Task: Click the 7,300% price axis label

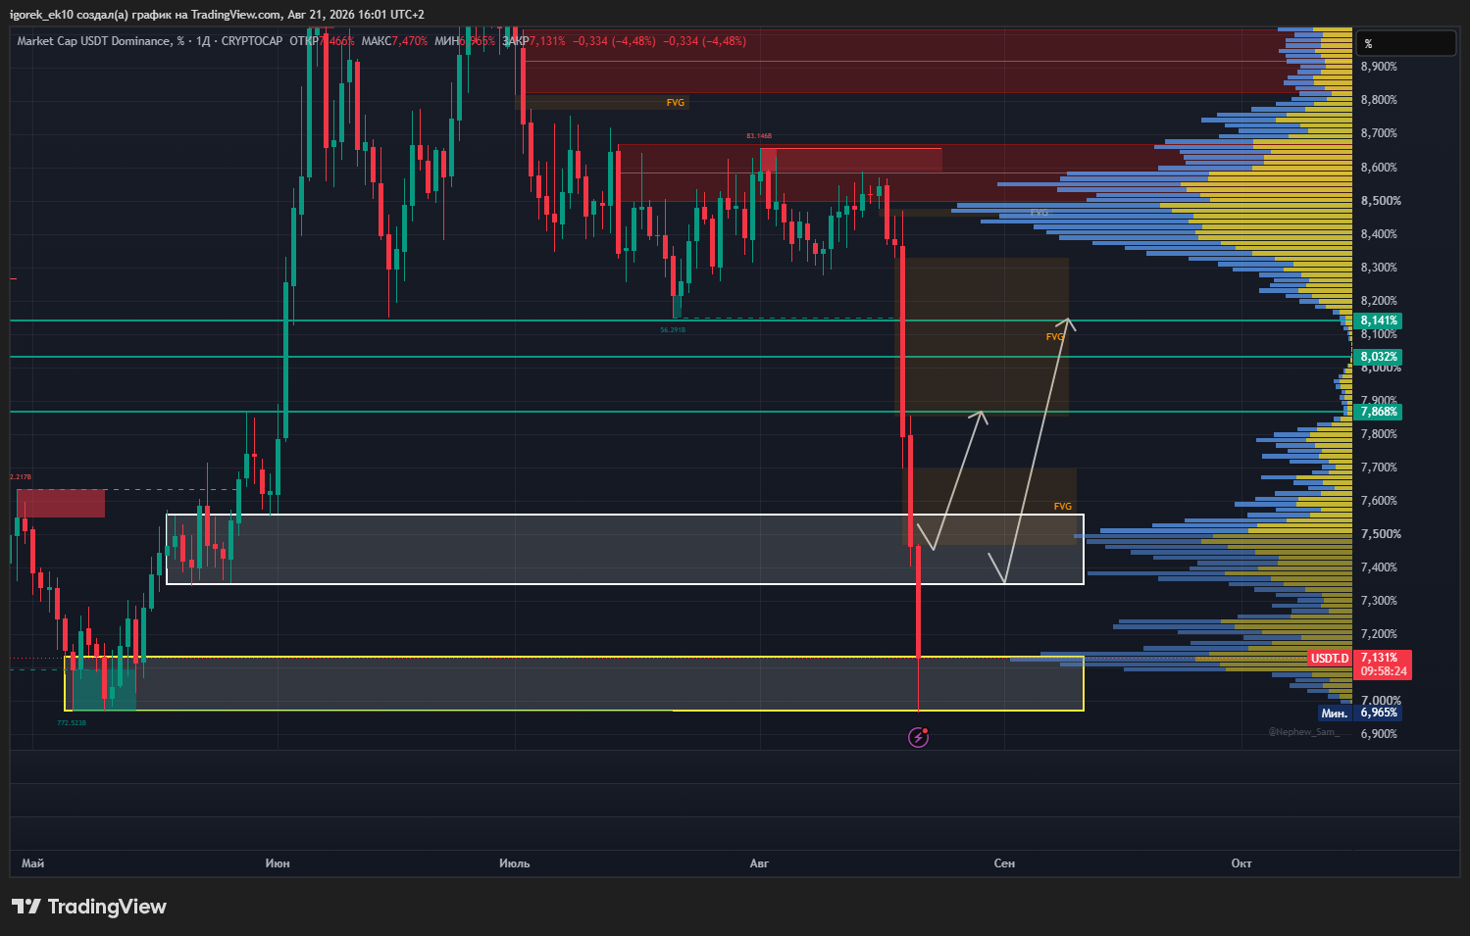Action: [1379, 601]
